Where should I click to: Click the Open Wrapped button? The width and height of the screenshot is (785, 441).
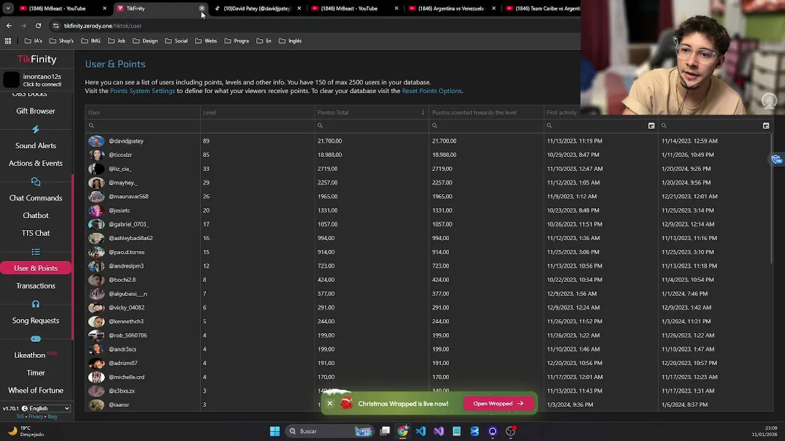pos(498,404)
